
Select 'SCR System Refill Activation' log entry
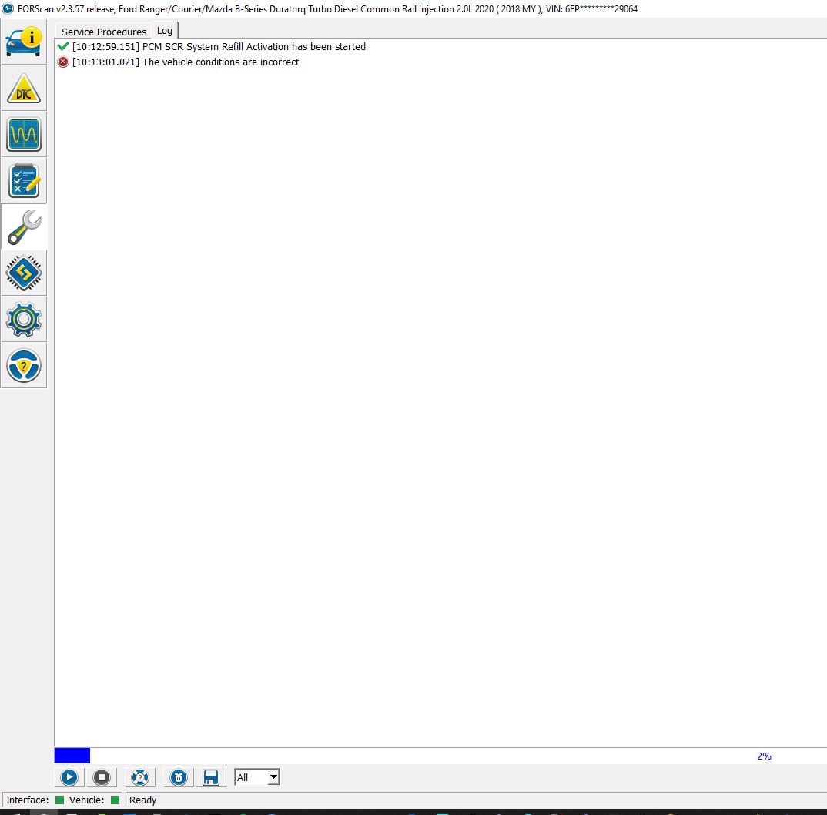coord(219,47)
